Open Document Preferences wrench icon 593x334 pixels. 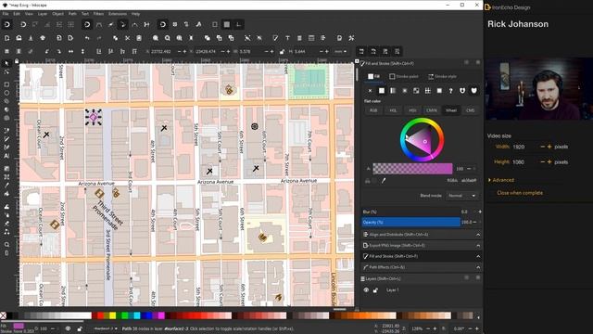tap(351, 38)
